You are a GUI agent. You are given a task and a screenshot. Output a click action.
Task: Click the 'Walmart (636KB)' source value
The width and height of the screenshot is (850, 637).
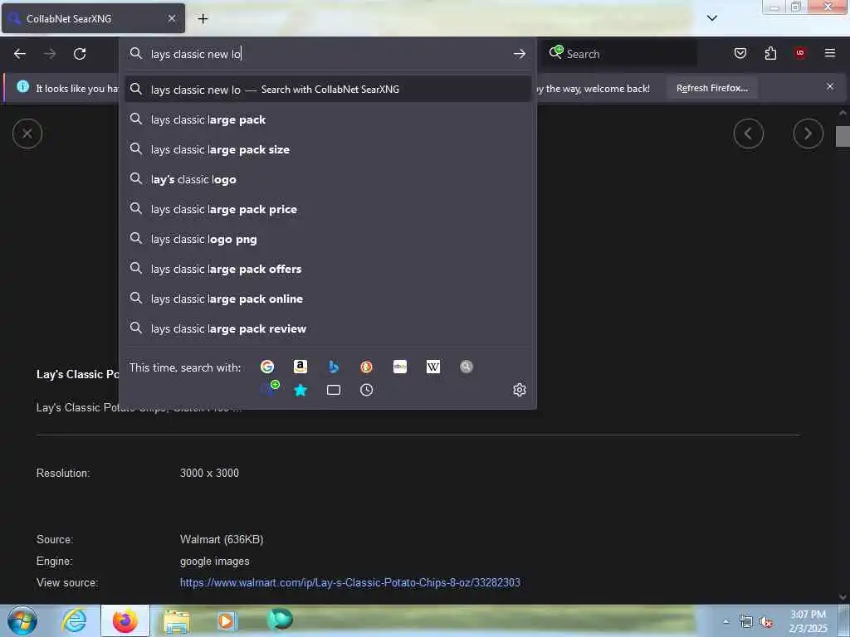pyautogui.click(x=222, y=539)
